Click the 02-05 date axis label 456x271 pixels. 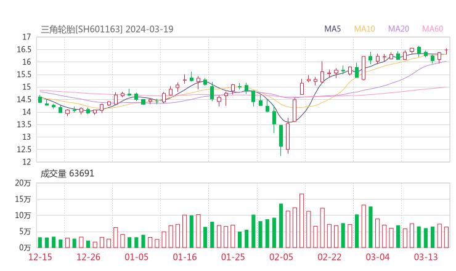[281, 257]
